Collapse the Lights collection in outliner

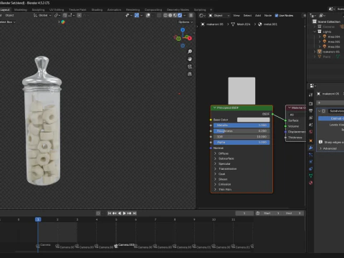(315, 32)
